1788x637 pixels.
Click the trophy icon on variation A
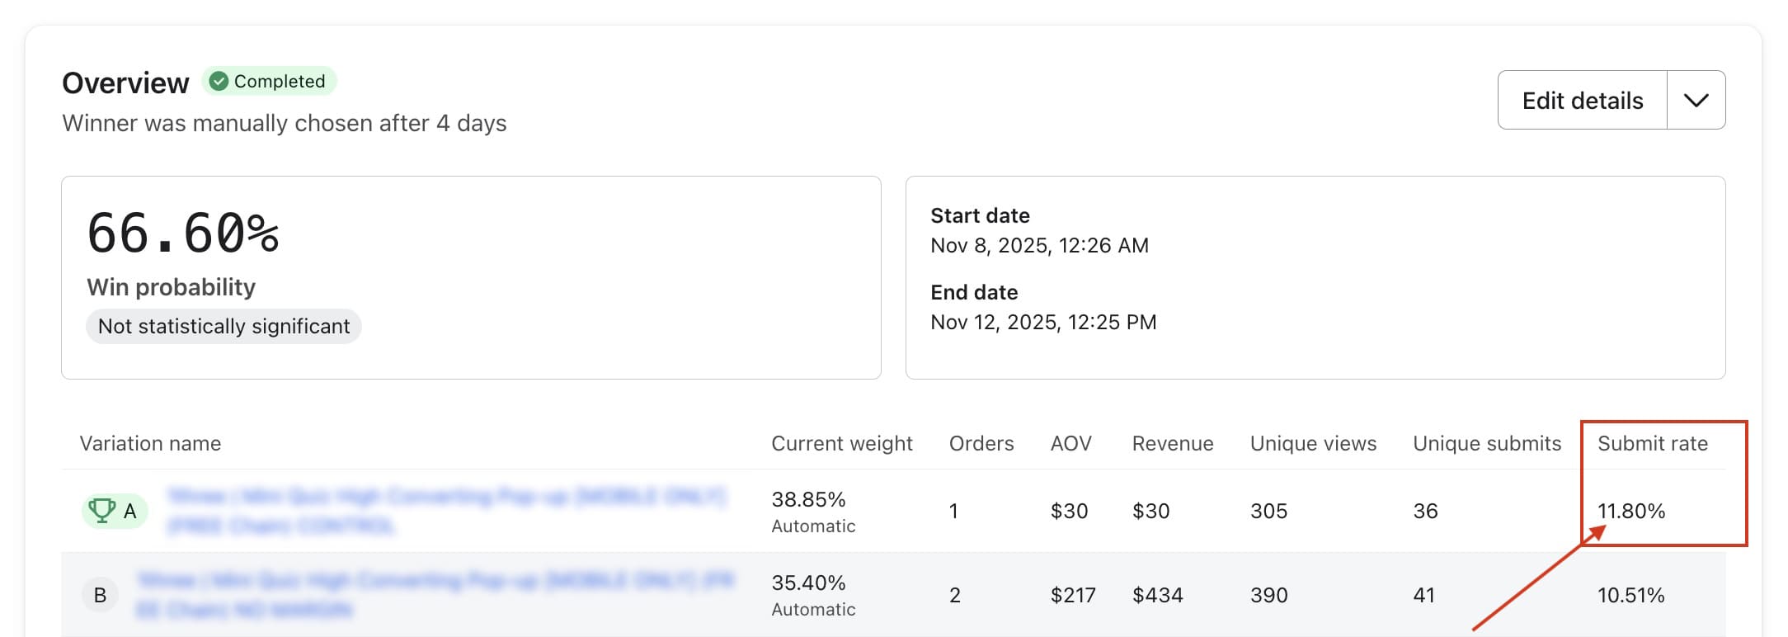tap(101, 510)
